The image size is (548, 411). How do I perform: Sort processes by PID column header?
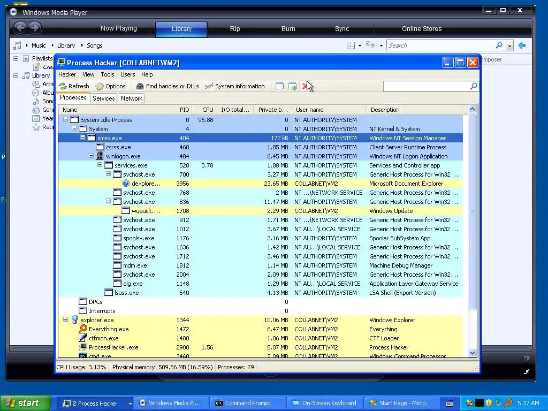click(x=178, y=110)
